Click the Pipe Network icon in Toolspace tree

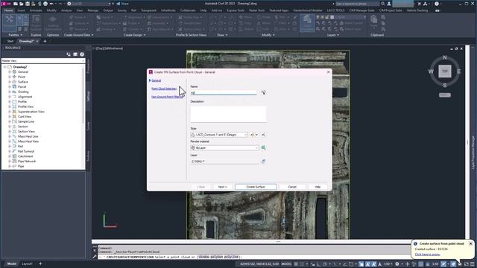14,161
